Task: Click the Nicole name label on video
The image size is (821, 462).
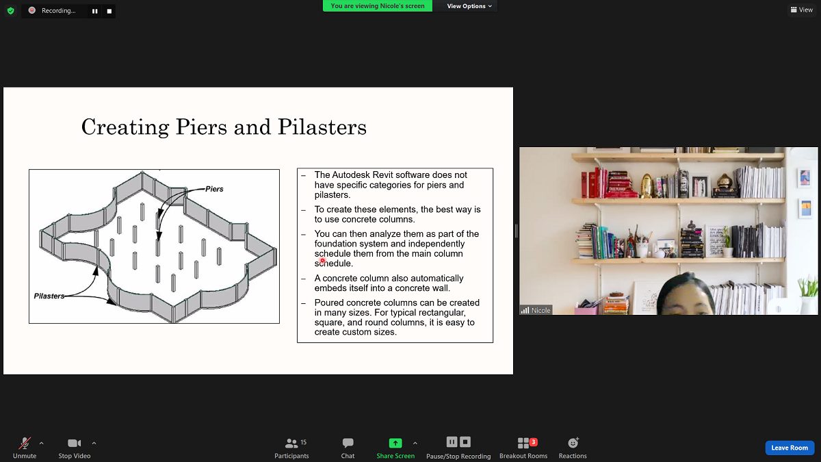Action: 536,310
